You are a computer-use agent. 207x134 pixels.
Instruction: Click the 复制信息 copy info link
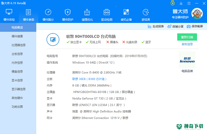(x=187, y=44)
